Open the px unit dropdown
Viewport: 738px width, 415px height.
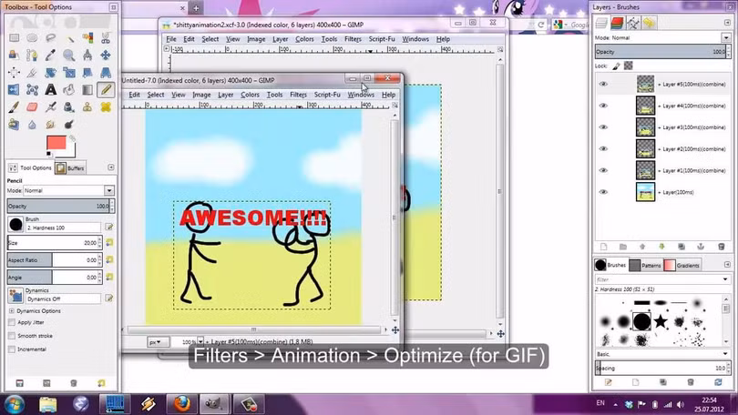point(158,341)
